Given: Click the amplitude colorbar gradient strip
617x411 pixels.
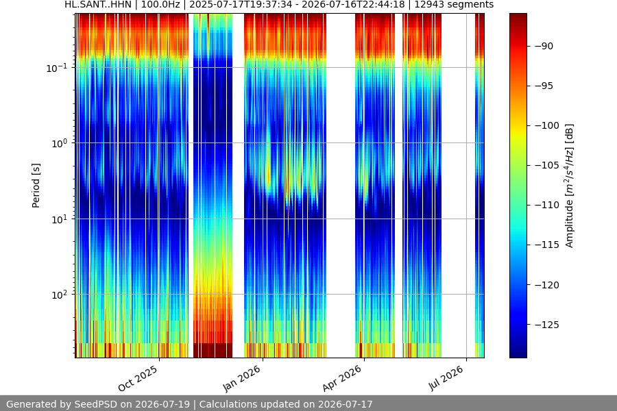Looking at the screenshot, I should click(x=518, y=186).
